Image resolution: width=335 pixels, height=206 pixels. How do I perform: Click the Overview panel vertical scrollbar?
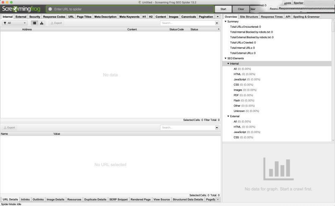pos(333,80)
